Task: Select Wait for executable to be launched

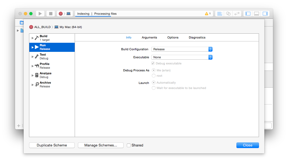Action: tap(154, 88)
